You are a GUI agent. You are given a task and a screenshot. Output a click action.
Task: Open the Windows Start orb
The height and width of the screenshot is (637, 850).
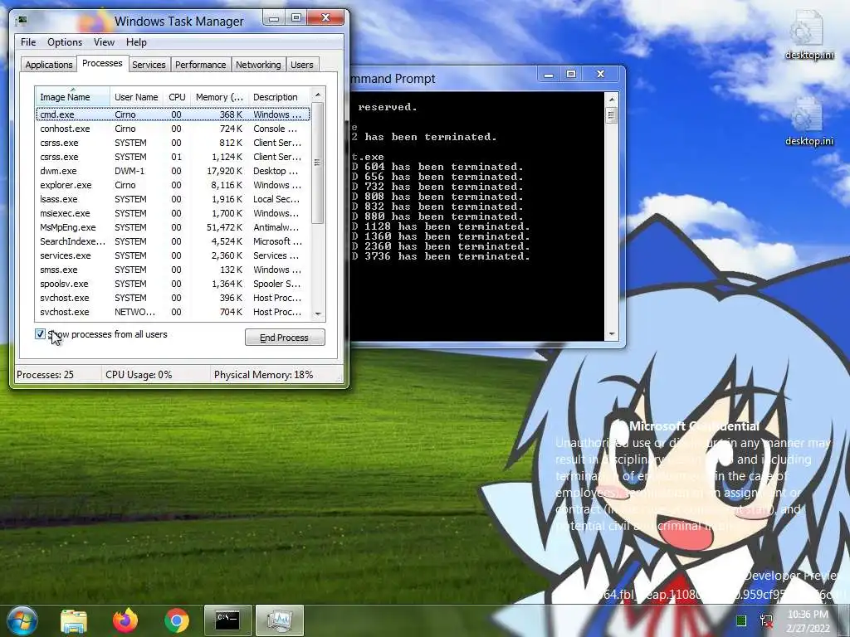(21, 620)
